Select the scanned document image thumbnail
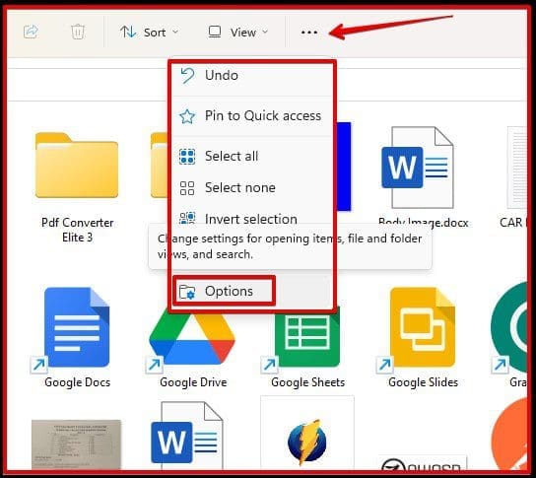 76,444
